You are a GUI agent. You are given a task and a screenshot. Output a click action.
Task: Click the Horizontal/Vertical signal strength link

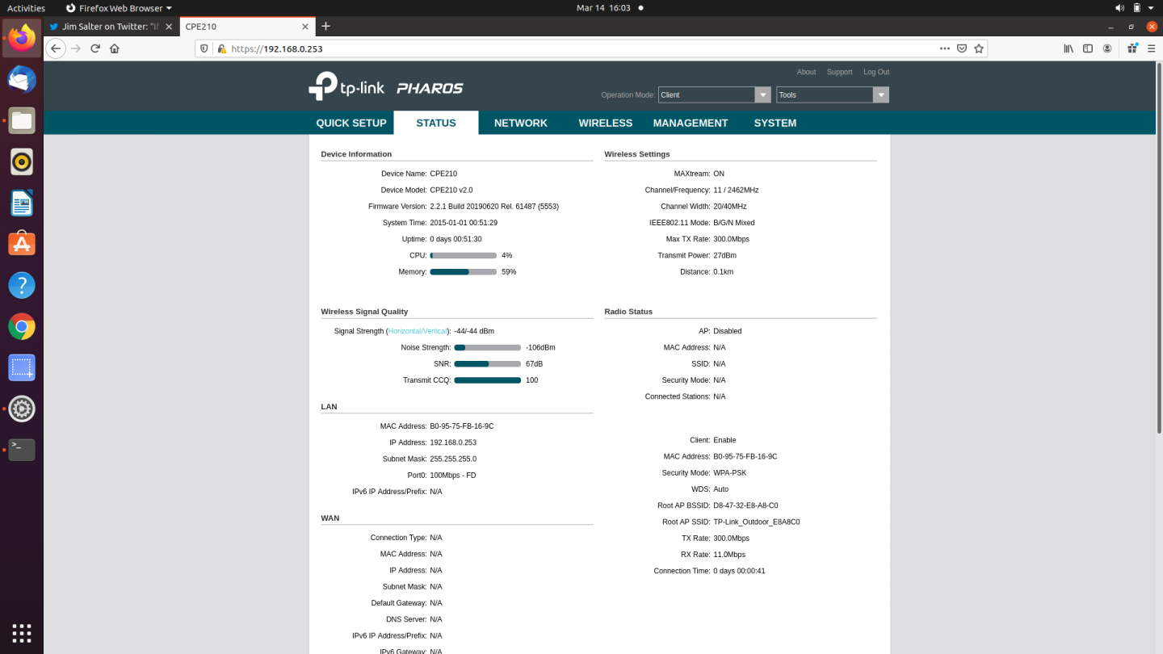click(418, 331)
